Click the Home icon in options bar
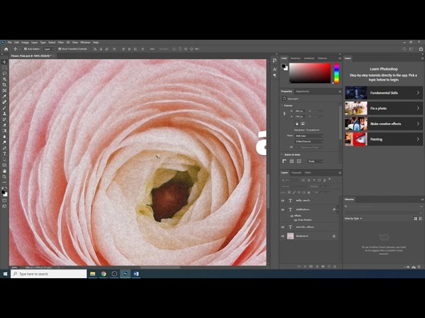This screenshot has width=425, height=318. [x=6, y=49]
